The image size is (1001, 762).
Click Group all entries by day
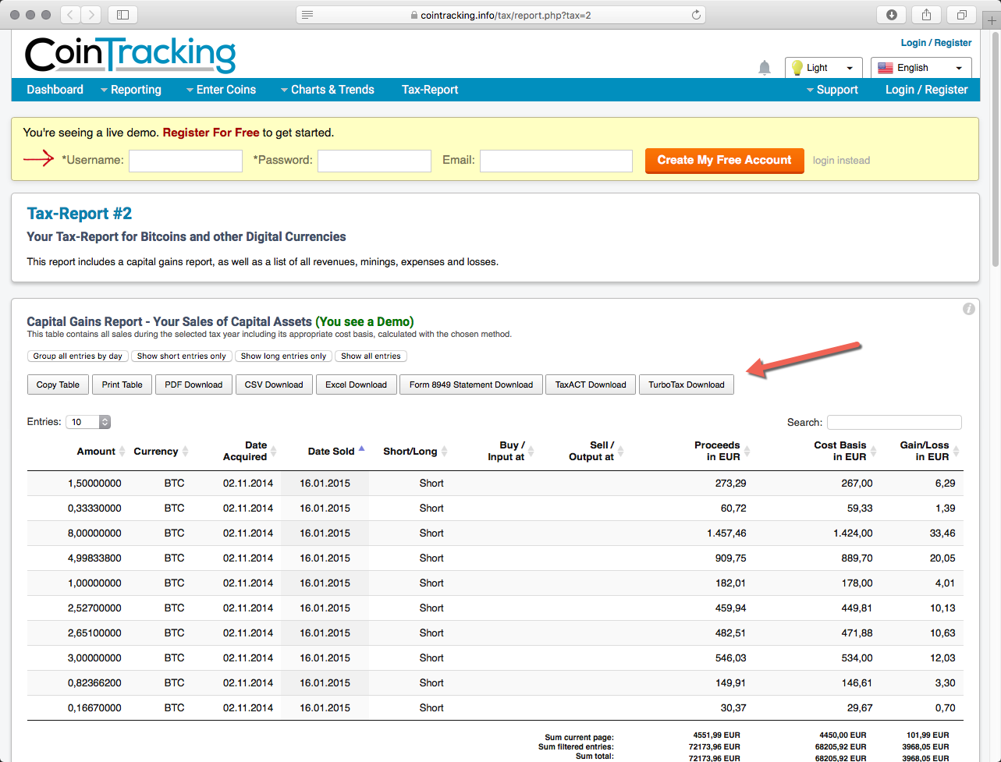coord(77,356)
